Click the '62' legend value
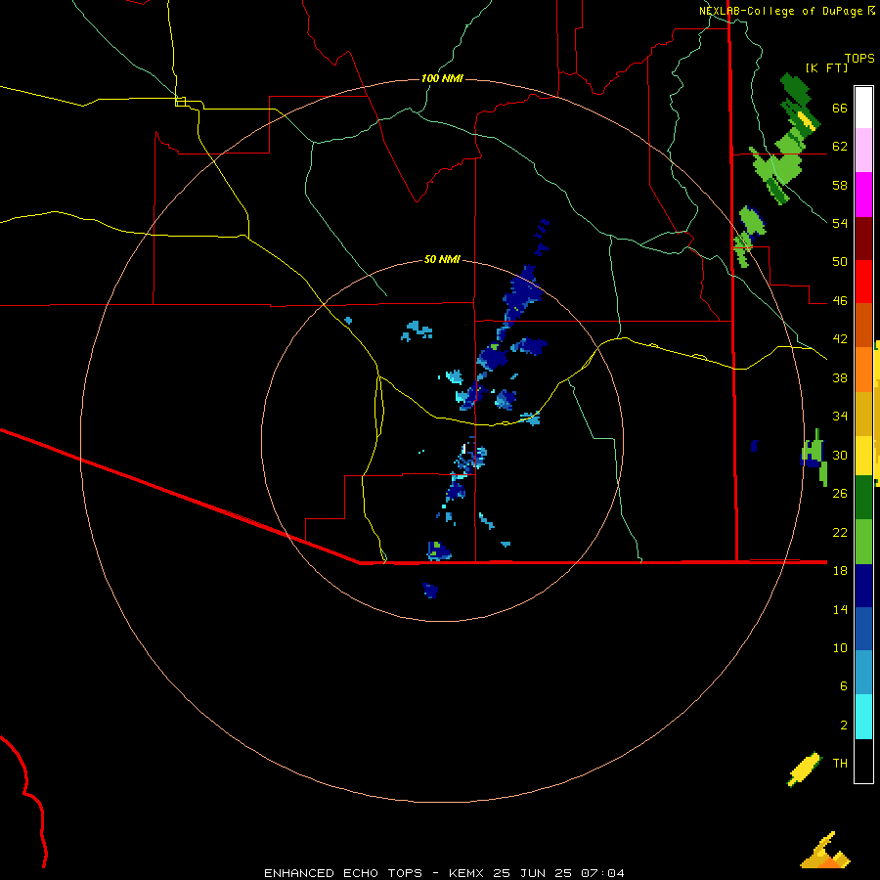 pos(840,147)
